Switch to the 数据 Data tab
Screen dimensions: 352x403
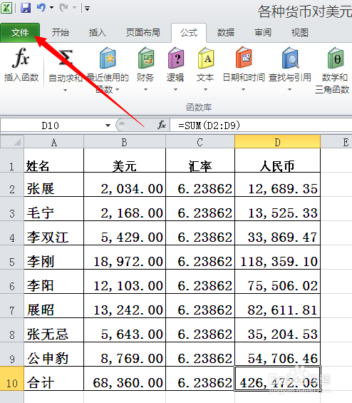click(x=226, y=33)
